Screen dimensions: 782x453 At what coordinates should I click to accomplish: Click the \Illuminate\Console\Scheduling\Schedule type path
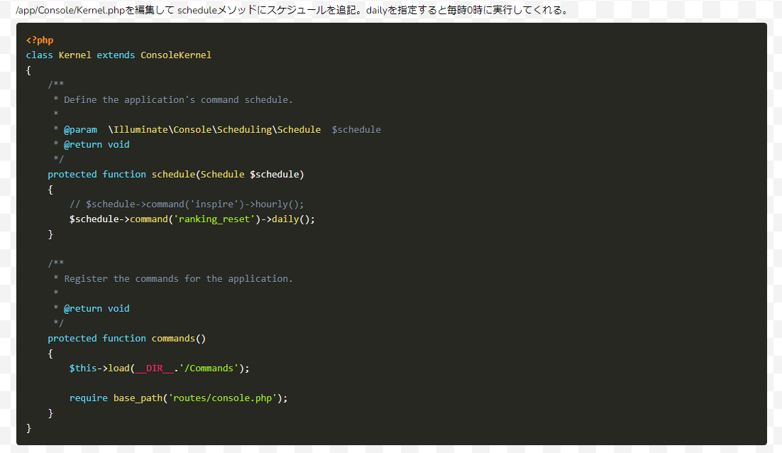tap(214, 129)
